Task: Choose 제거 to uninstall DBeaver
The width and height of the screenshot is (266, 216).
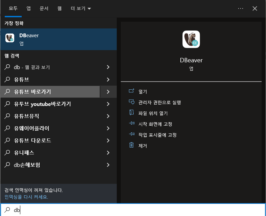Action: (x=143, y=146)
